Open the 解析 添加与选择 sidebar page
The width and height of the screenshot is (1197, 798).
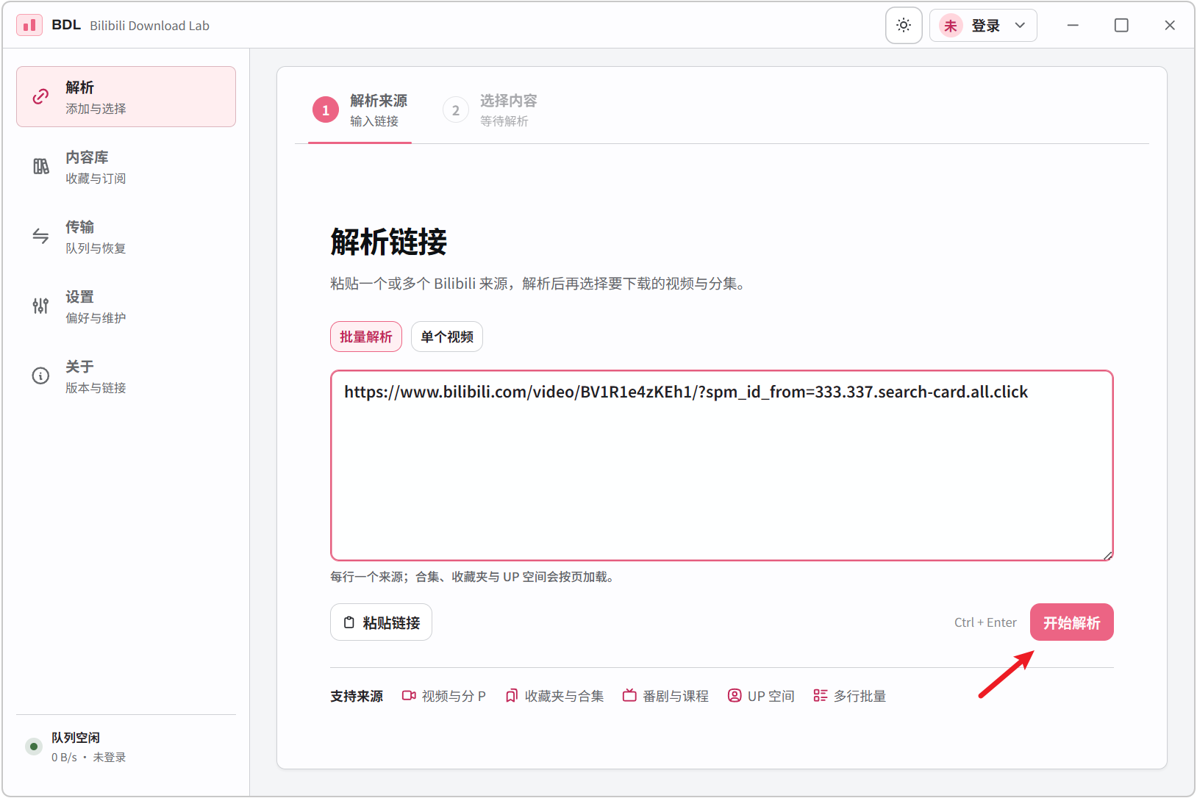point(126,97)
